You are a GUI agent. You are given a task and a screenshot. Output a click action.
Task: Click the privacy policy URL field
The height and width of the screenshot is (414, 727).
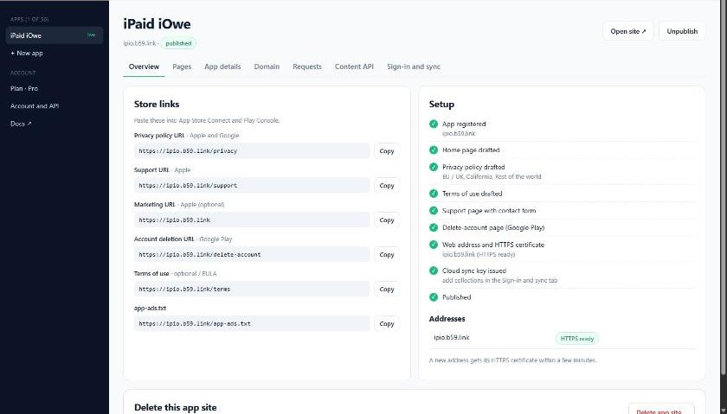[x=252, y=151]
